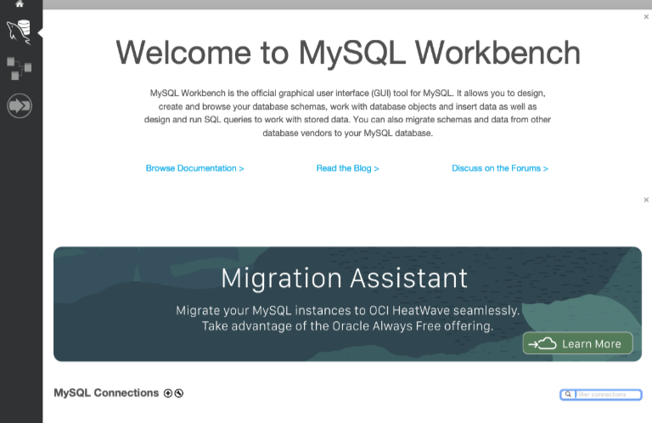Open the Home tab icon
Image resolution: width=652 pixels, height=423 pixels.
click(x=20, y=4)
